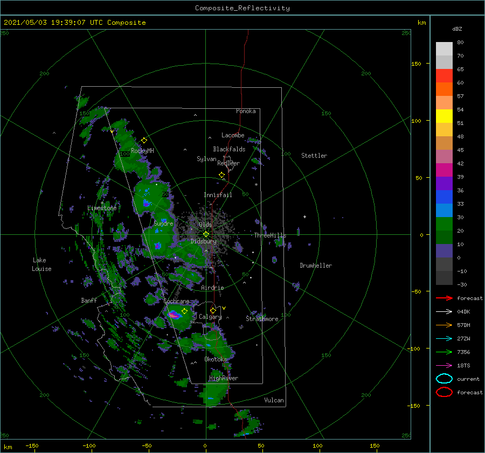Screen dimensions: 485x453
Task: Click the HighRiver label
Action: point(224,378)
